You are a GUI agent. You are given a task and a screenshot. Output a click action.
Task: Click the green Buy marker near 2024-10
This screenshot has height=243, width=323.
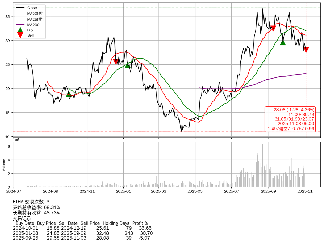[x=68, y=94]
